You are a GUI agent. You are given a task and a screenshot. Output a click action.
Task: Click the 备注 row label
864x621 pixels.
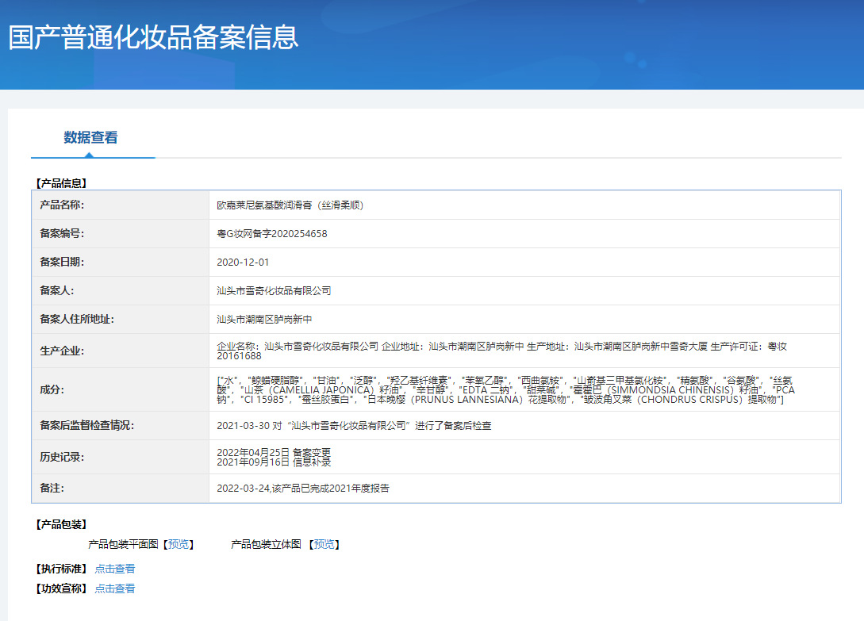click(52, 489)
